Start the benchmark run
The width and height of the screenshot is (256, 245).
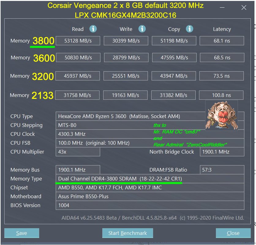click(127, 233)
